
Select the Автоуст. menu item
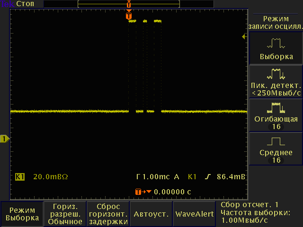click(x=151, y=214)
